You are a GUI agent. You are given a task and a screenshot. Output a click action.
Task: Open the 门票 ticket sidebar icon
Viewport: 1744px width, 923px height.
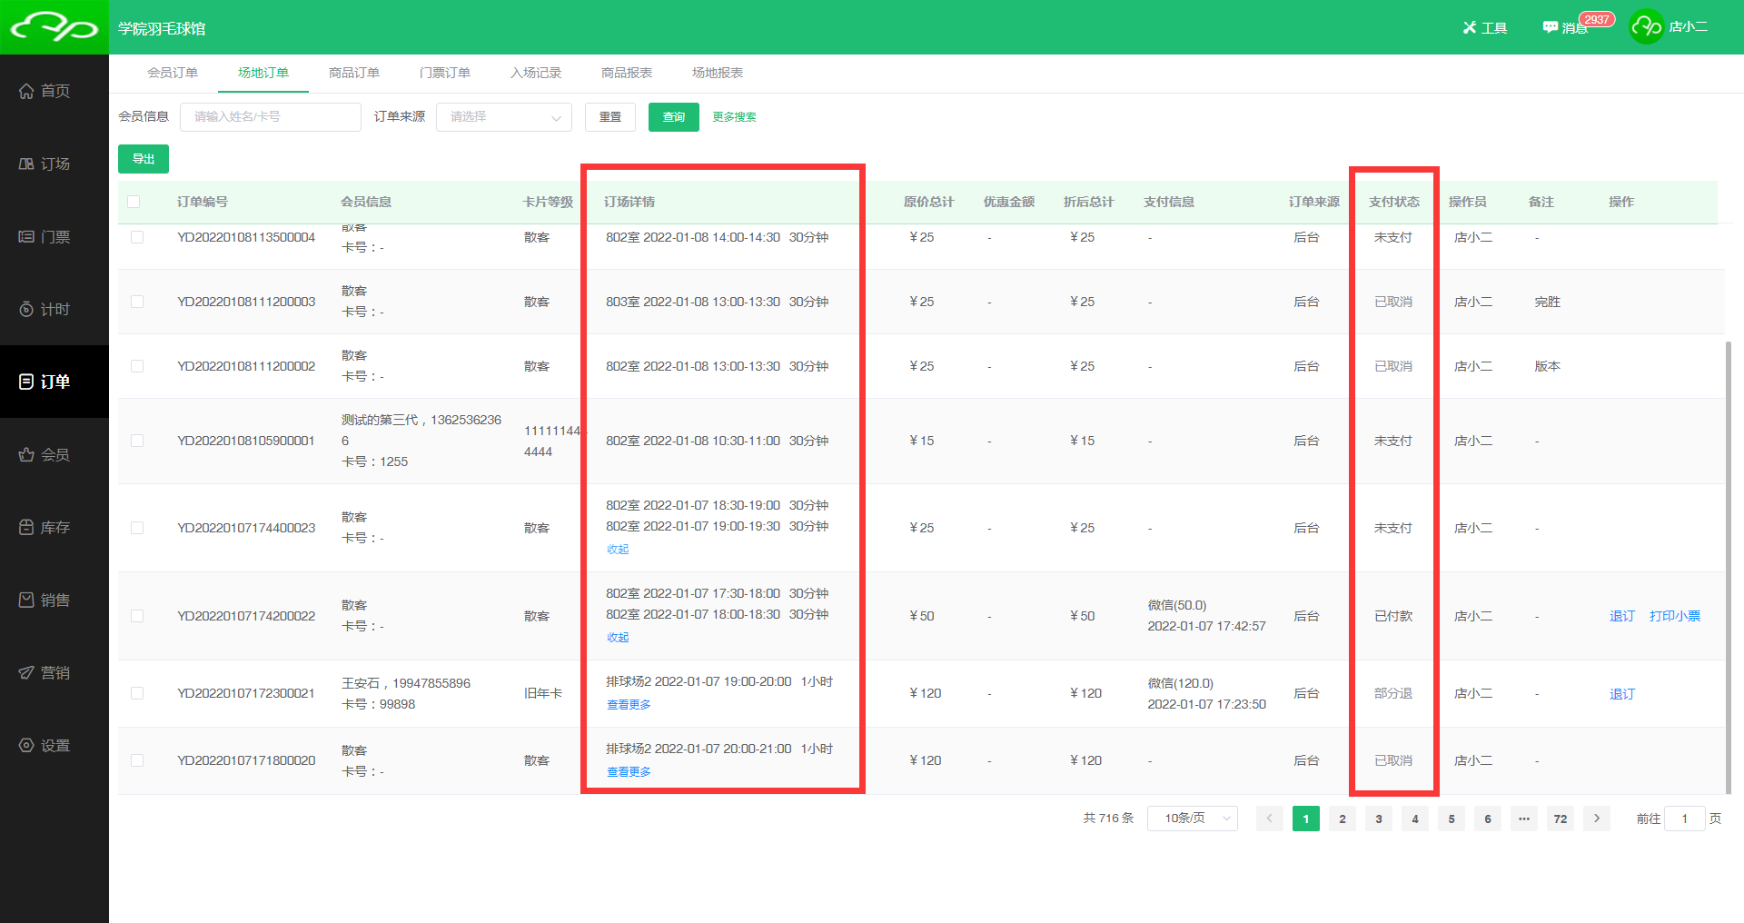(26, 236)
